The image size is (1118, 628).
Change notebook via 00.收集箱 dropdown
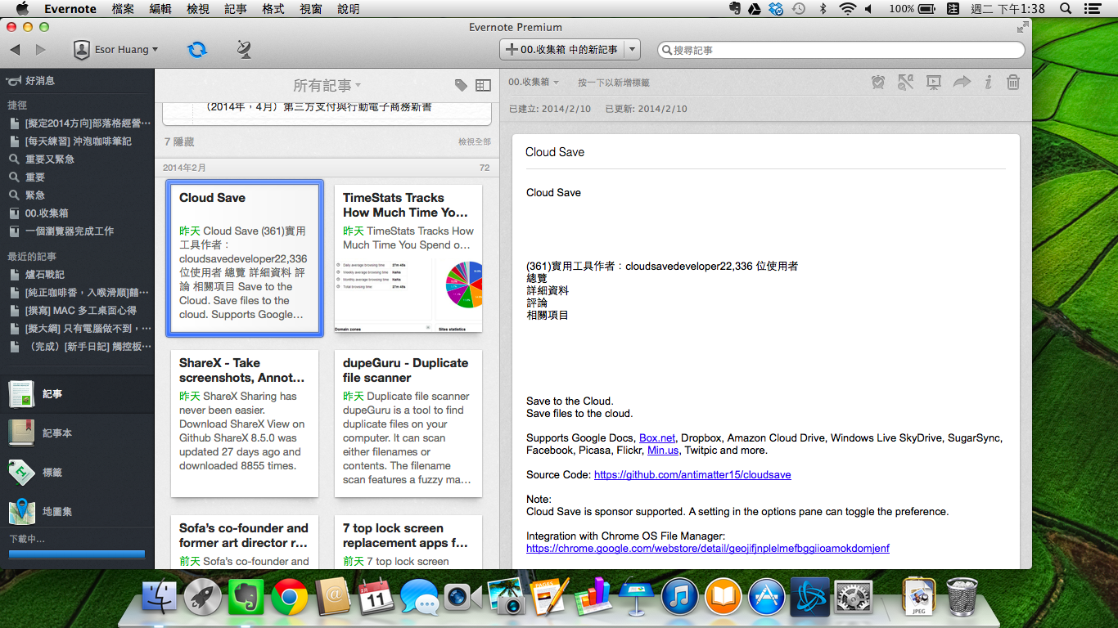pyautogui.click(x=534, y=83)
